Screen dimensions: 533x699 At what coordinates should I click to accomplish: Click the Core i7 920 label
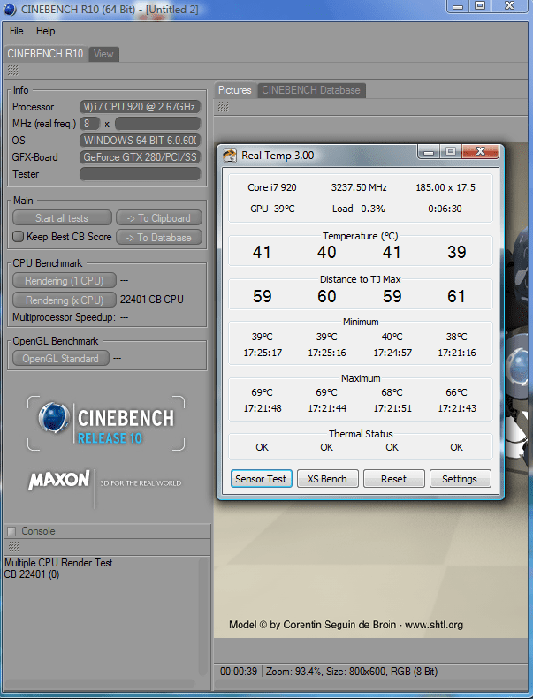272,187
